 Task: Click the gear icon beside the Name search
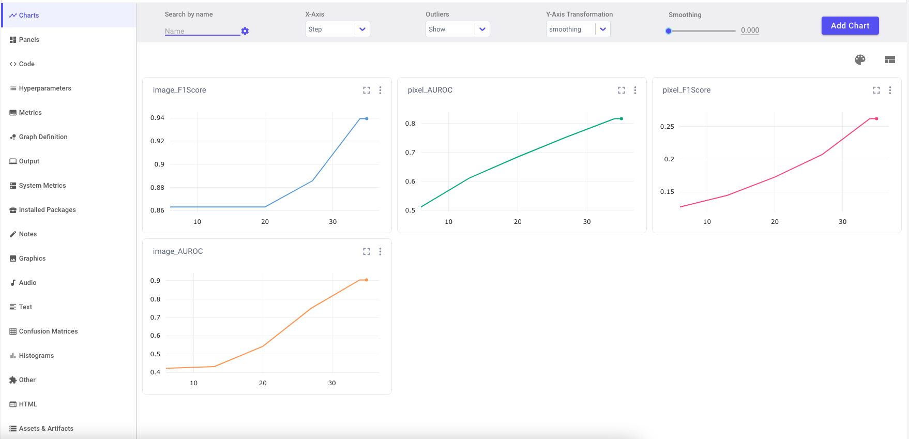245,31
